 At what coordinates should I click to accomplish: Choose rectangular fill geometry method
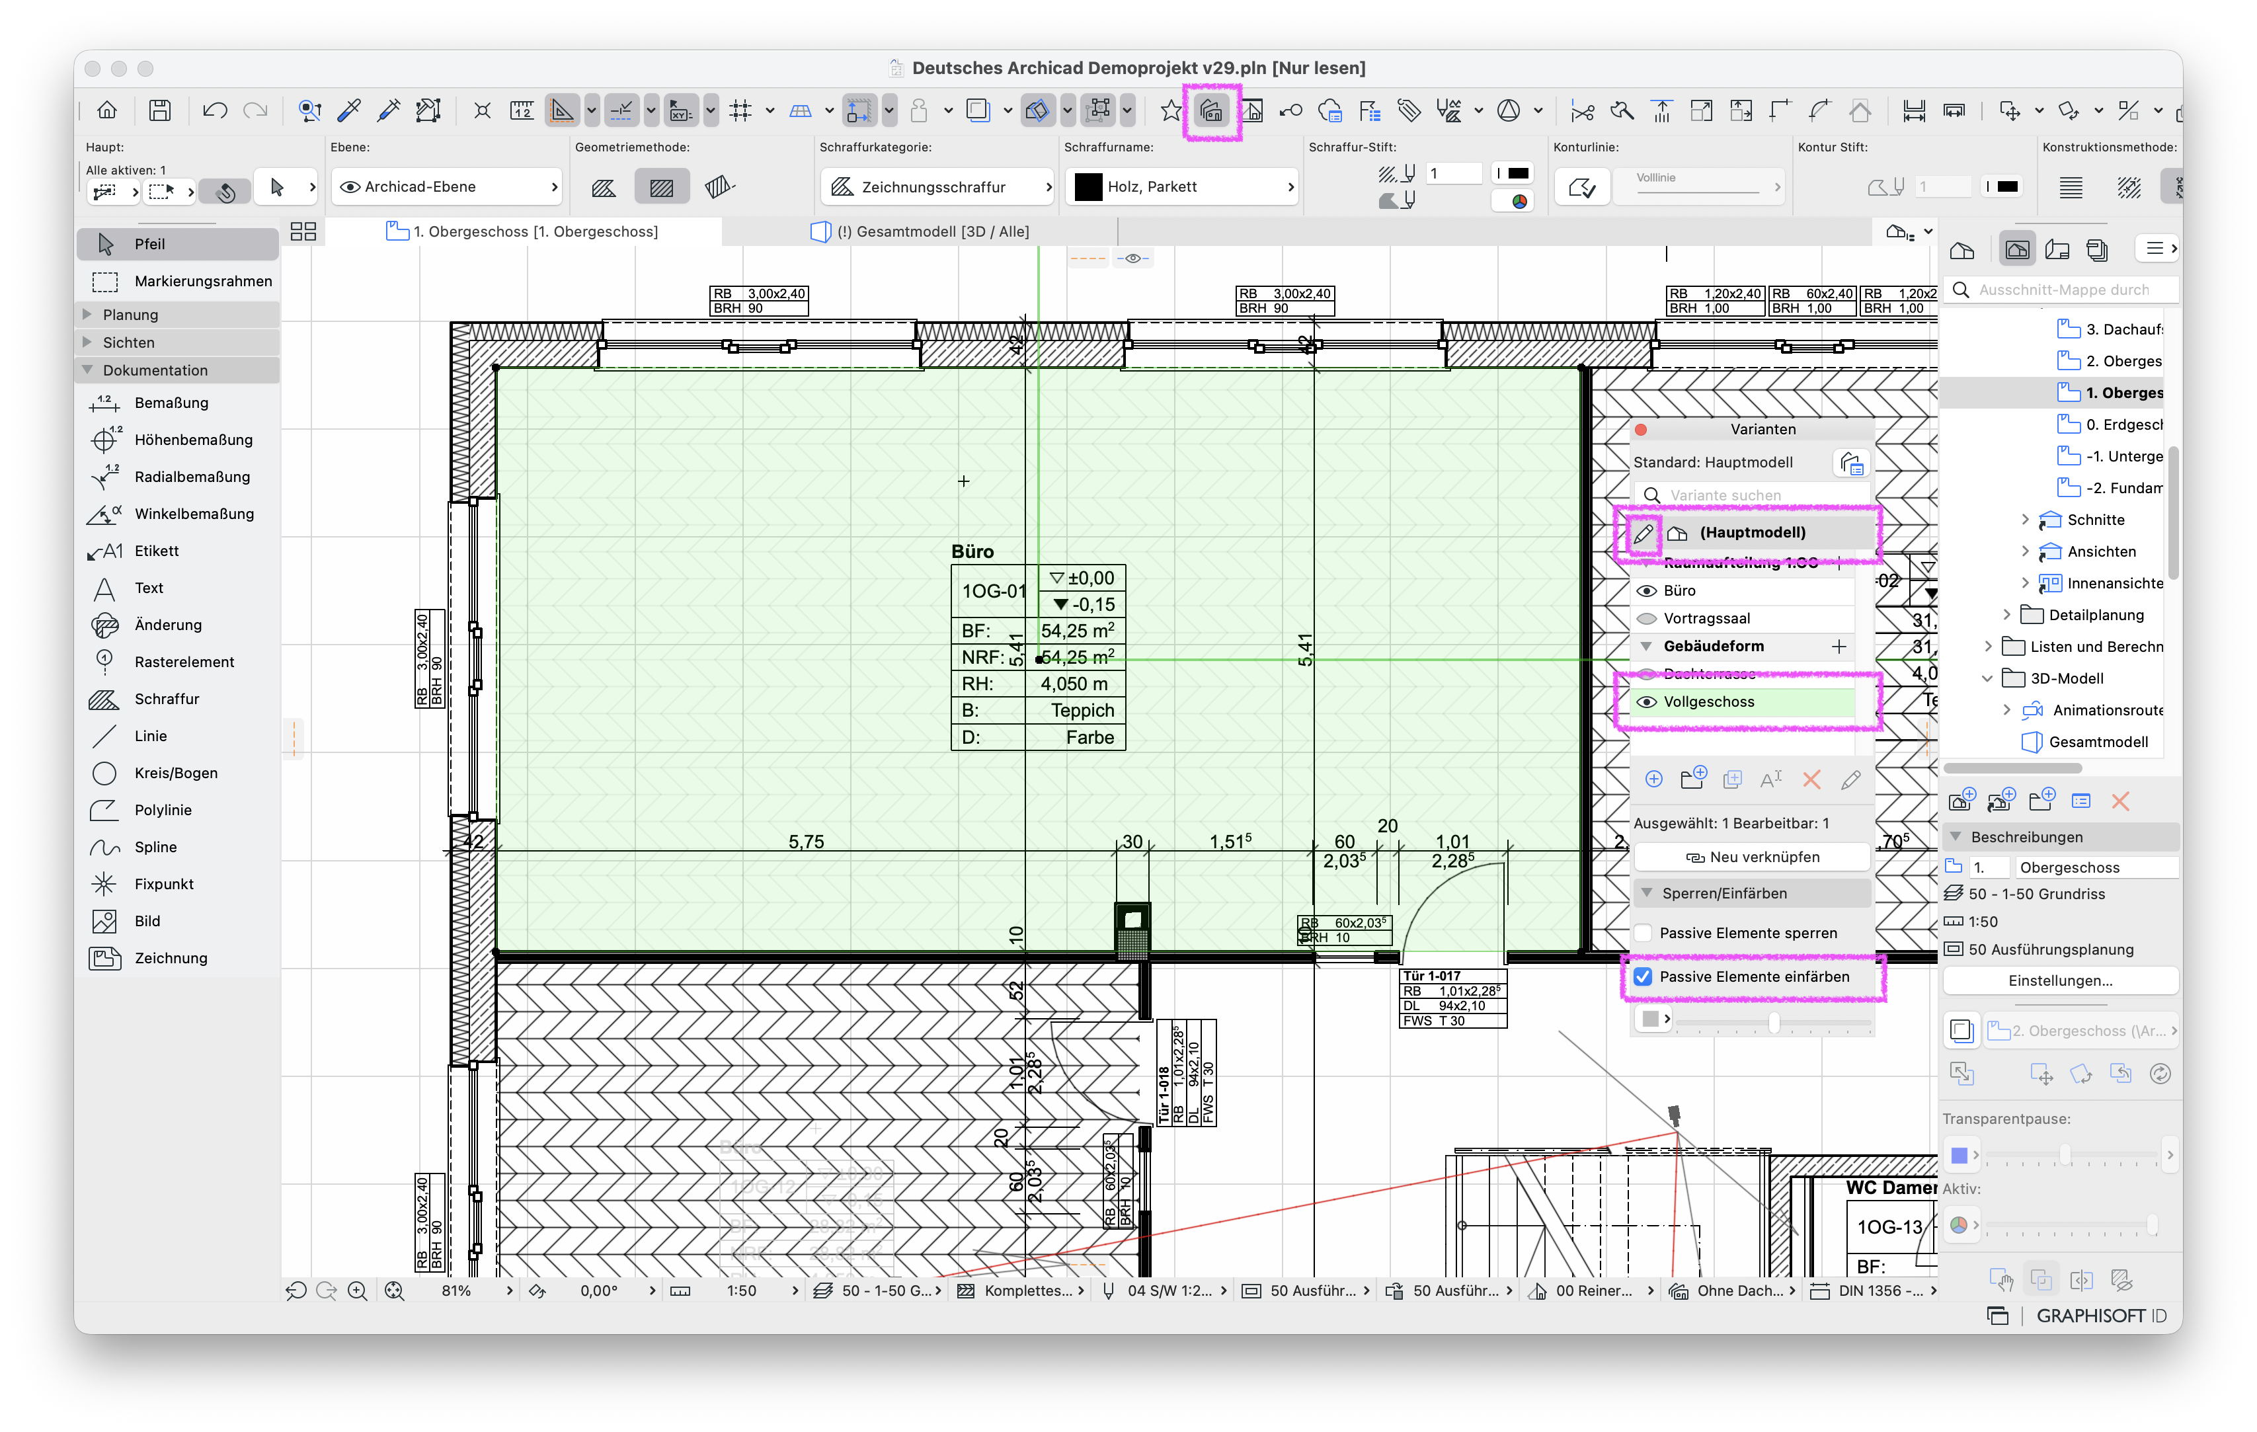[x=662, y=186]
